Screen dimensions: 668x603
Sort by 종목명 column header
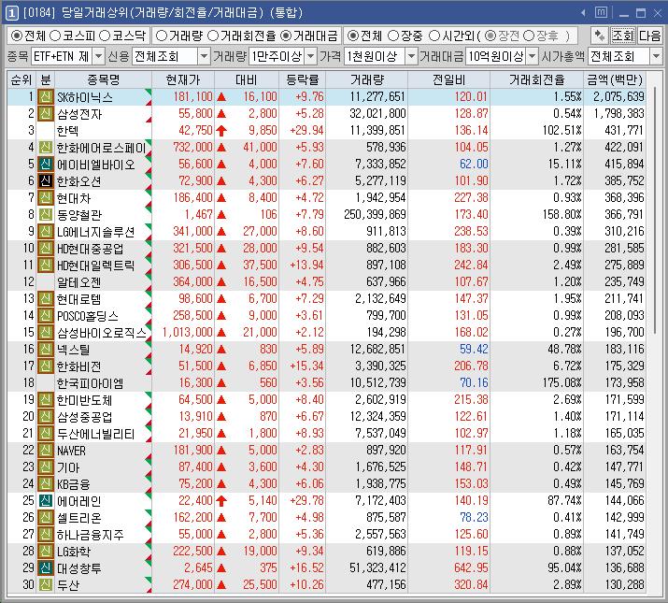[x=103, y=79]
